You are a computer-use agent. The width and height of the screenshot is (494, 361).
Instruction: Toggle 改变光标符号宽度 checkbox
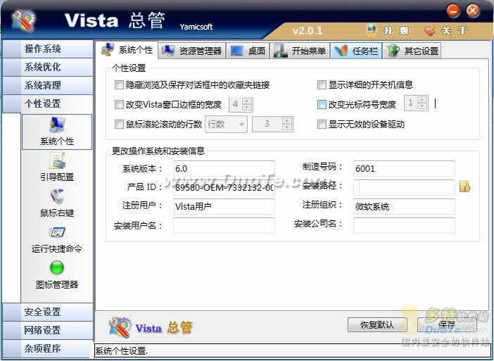click(322, 104)
